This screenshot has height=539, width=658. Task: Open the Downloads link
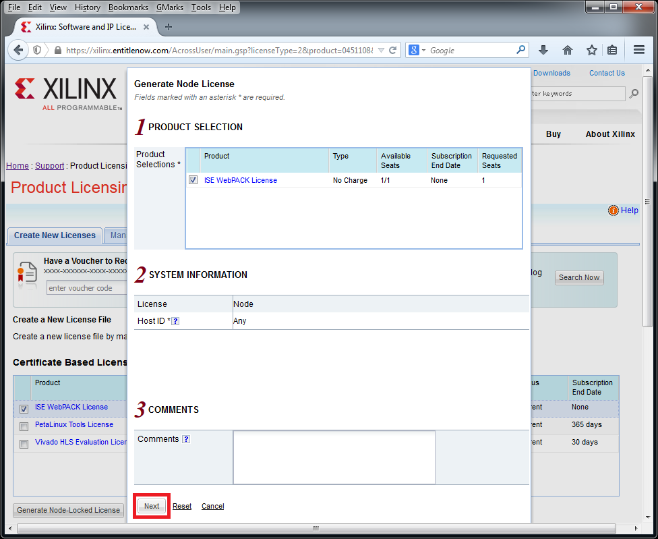[x=551, y=73]
